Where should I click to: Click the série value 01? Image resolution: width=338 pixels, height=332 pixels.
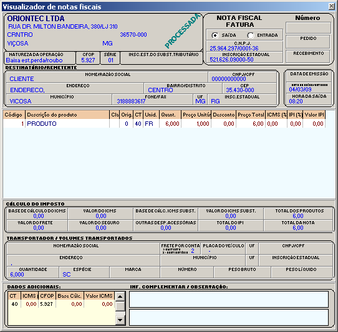click(x=110, y=60)
